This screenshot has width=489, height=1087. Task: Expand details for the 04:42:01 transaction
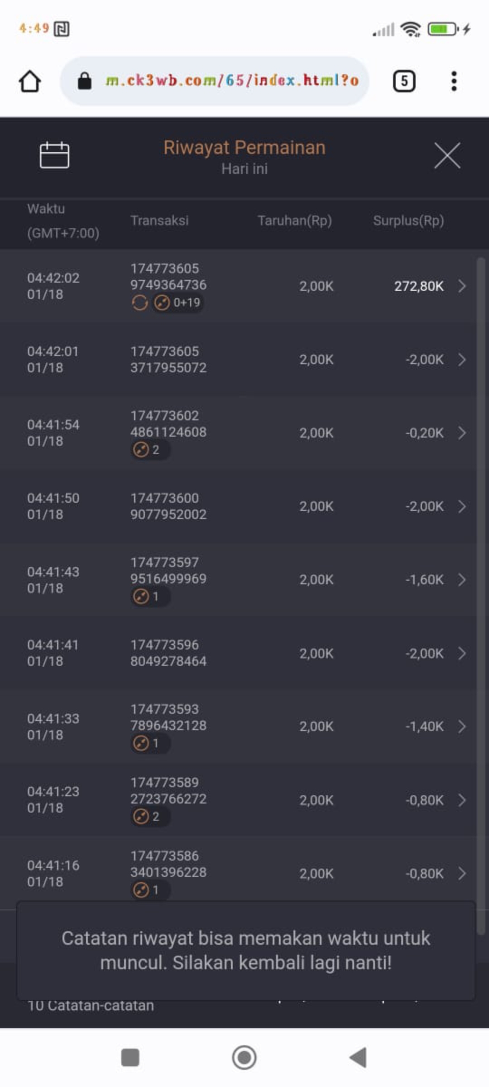coord(462,360)
